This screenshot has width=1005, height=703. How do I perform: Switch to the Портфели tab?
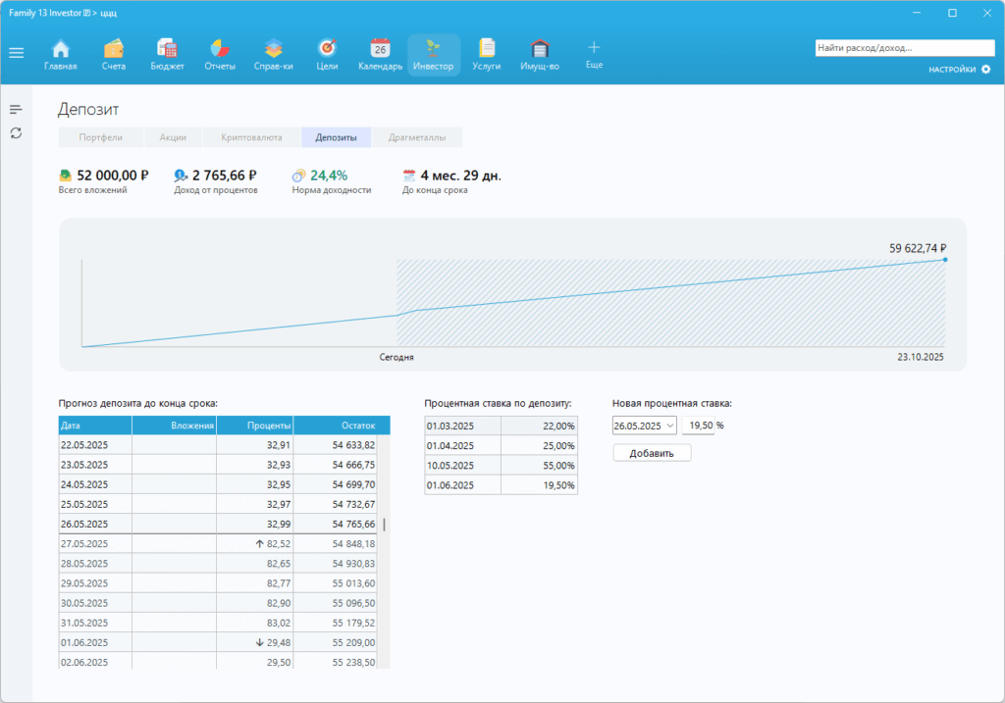click(101, 137)
